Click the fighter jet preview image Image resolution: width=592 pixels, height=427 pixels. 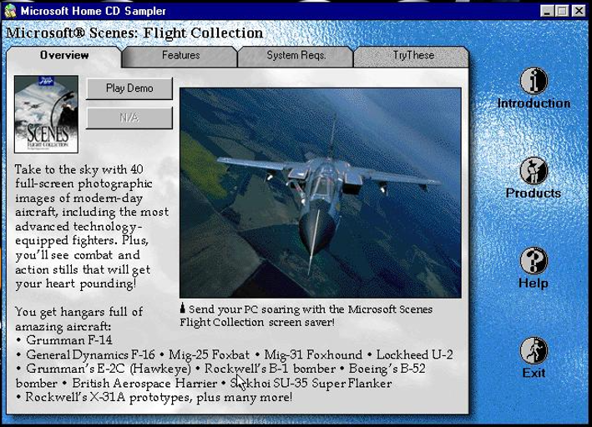pyautogui.click(x=320, y=193)
